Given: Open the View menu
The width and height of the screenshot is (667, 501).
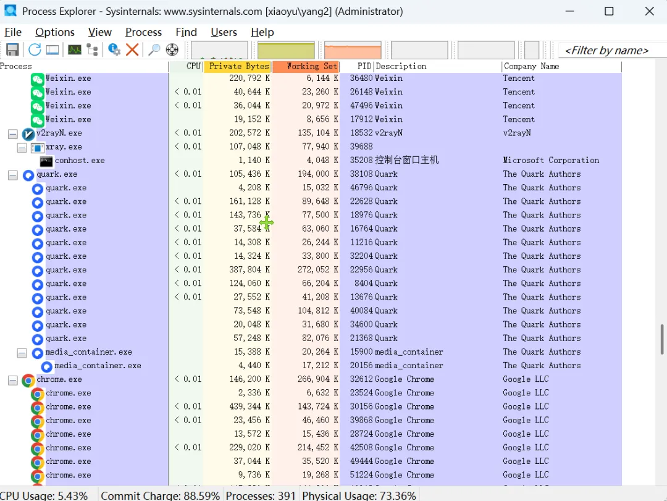Looking at the screenshot, I should click(100, 32).
